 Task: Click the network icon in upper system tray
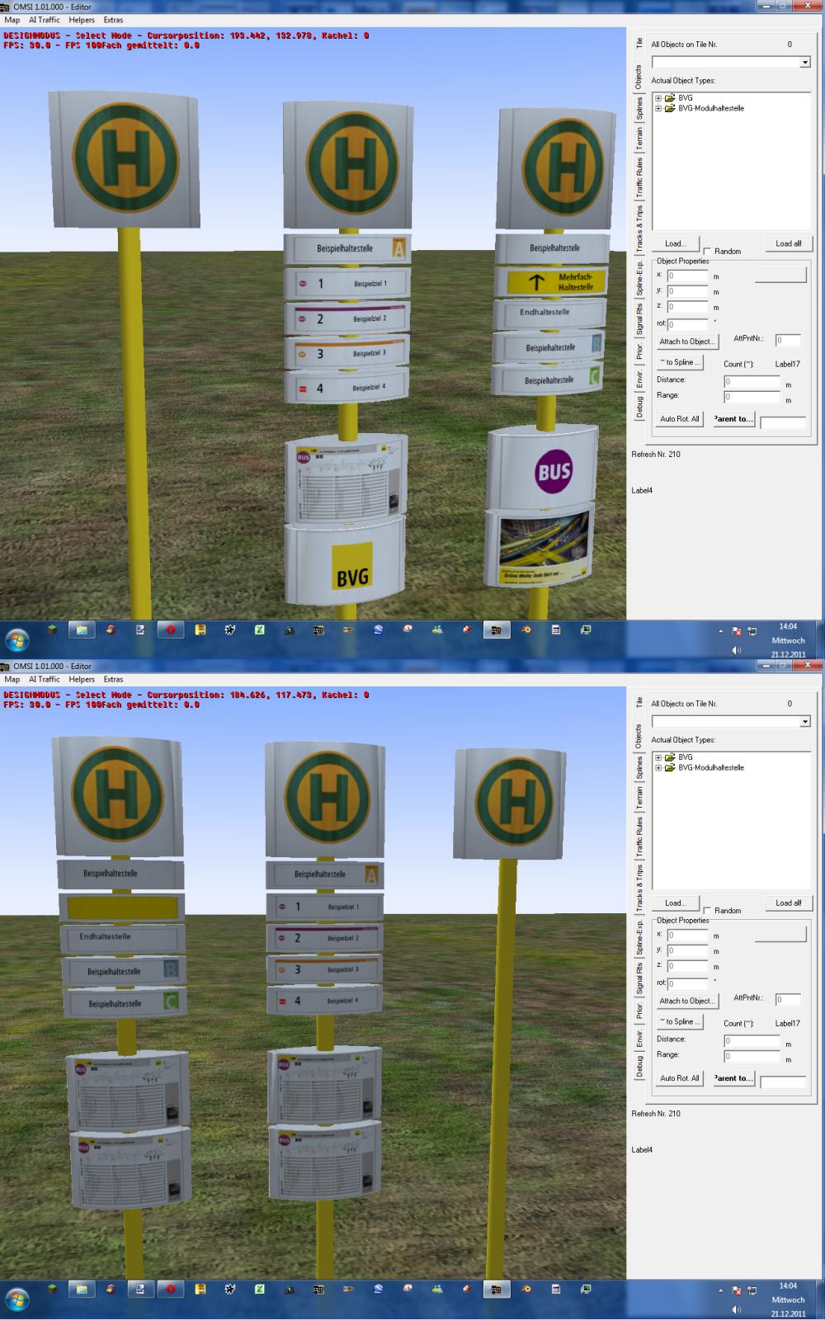pyautogui.click(x=752, y=631)
